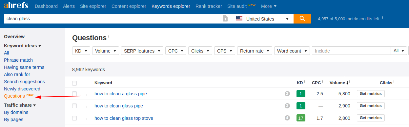Add "how to clean a glass pipe" to list icon
409x127 pixels.
tap(85, 94)
